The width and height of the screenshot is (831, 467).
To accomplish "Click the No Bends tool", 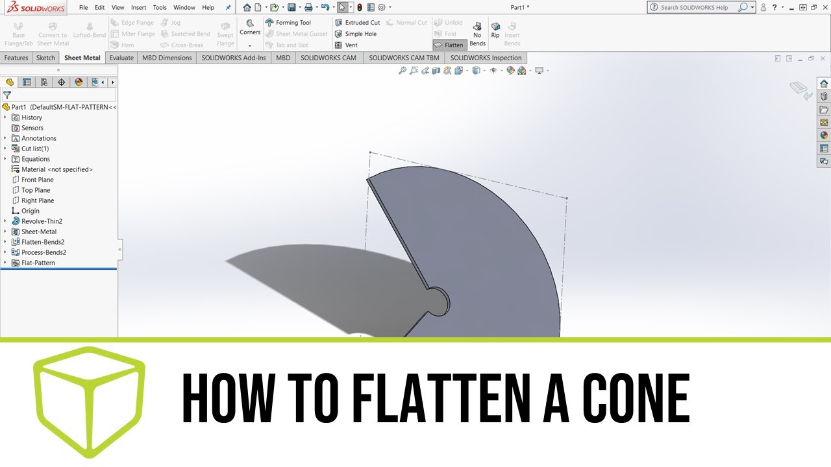I will [x=477, y=34].
